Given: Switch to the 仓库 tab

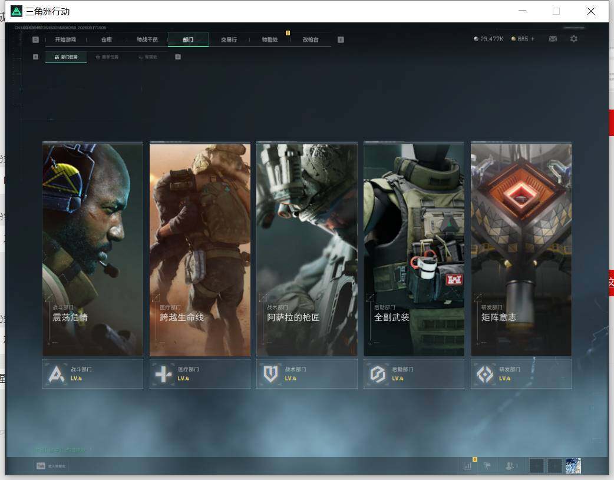Looking at the screenshot, I should point(107,39).
